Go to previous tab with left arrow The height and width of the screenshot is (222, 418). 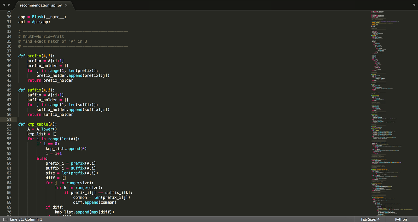pos(4,5)
